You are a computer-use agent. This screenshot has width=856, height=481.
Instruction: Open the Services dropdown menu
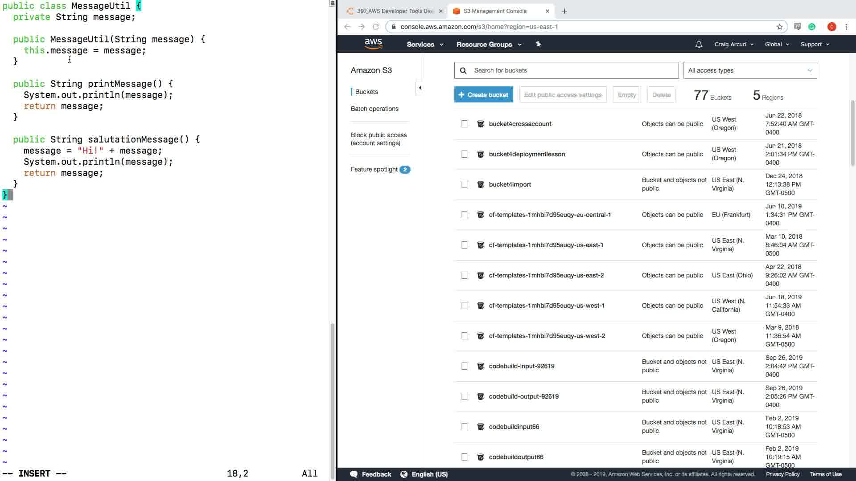[424, 45]
